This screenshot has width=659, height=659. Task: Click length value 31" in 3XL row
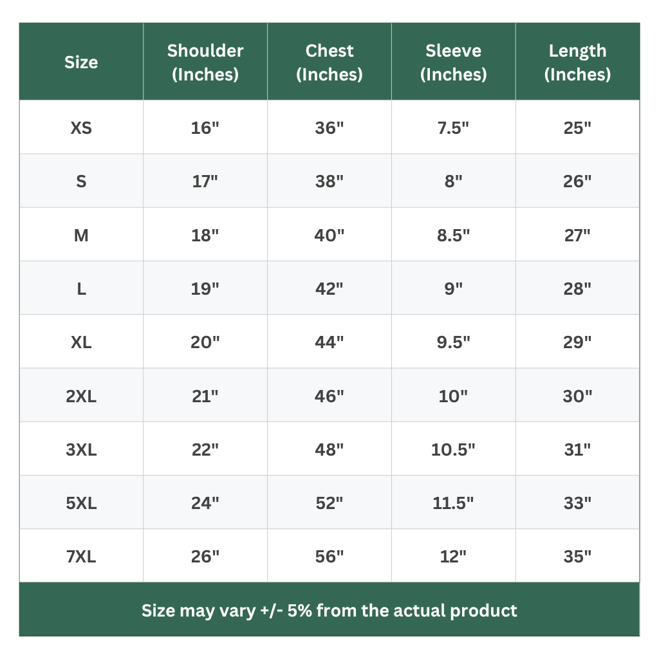[577, 450]
